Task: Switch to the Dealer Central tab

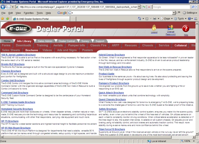Action: click(x=67, y=41)
